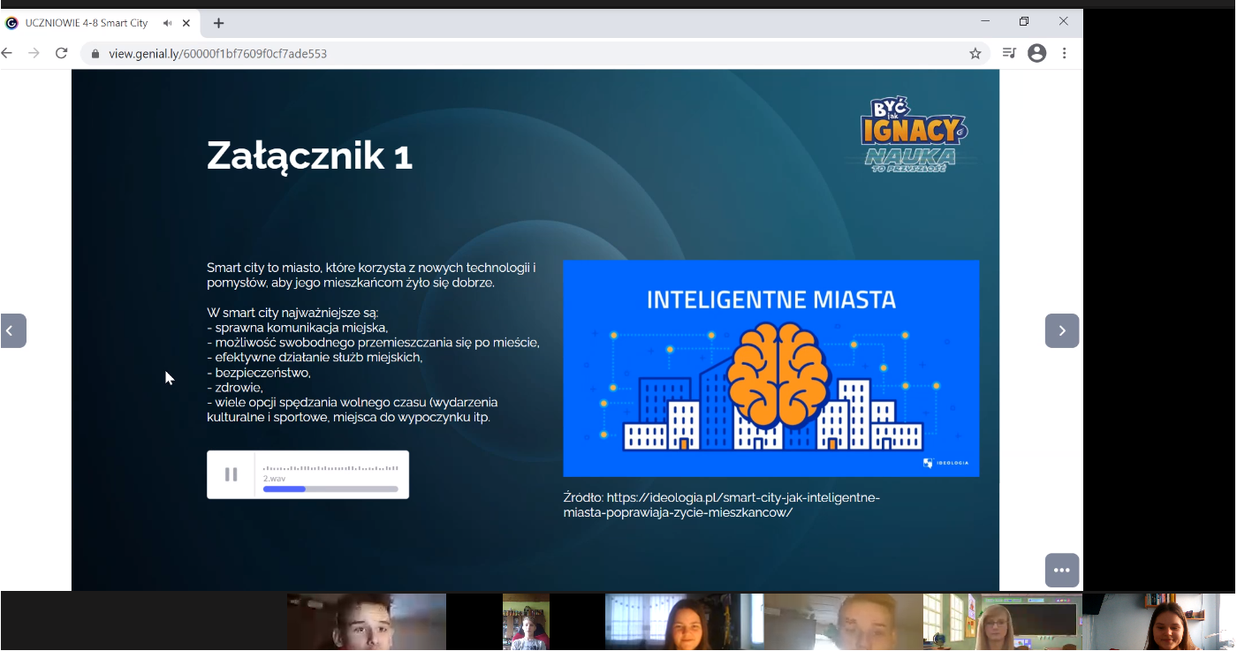Reload the genial.ly page

[61, 54]
